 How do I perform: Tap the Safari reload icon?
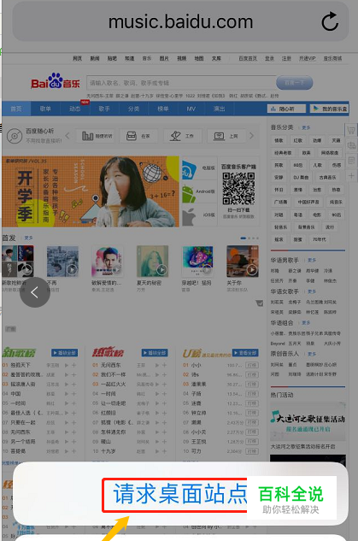330,21
